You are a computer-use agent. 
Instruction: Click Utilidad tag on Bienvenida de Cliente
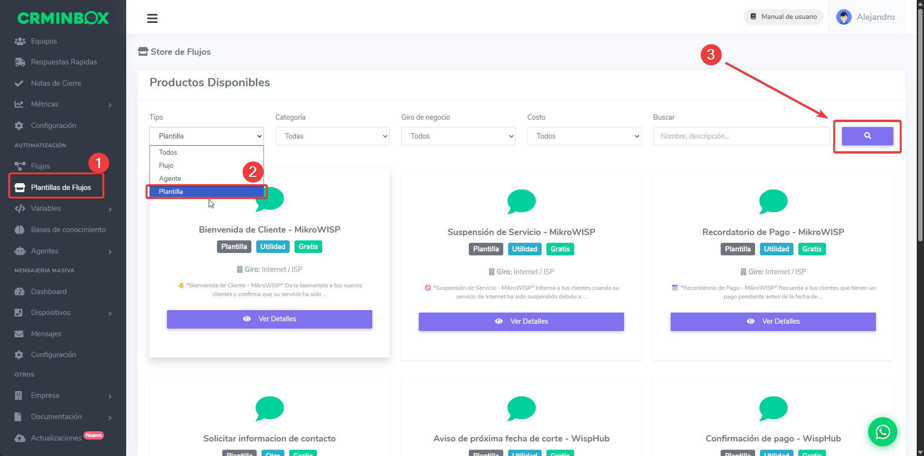(x=273, y=247)
